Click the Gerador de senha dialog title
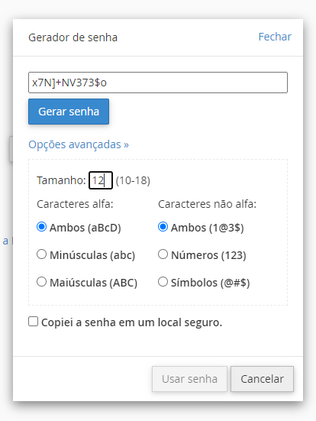Viewport: 316px width, 421px height. [x=73, y=37]
